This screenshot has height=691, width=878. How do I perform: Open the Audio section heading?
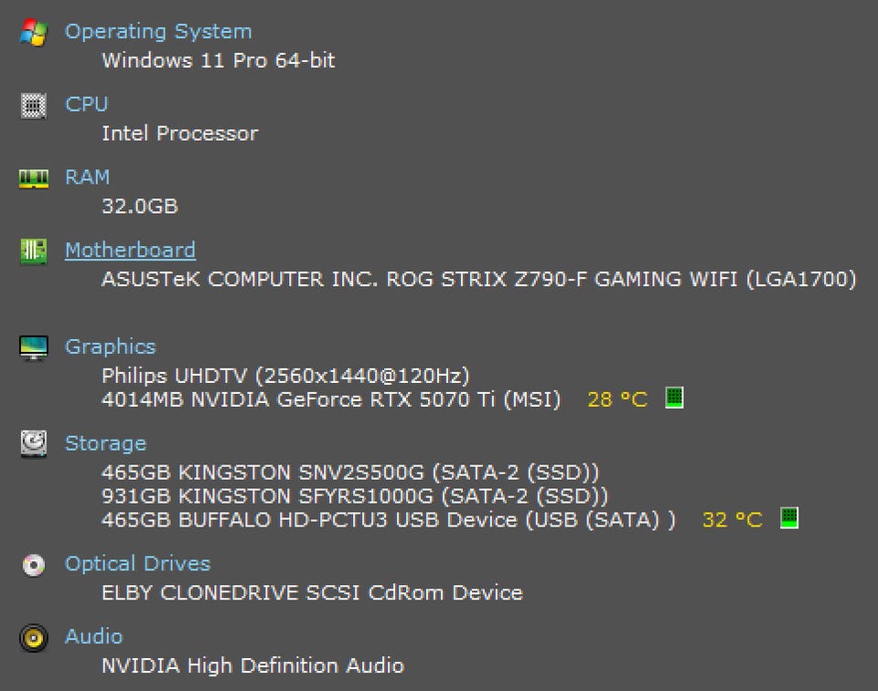(93, 636)
